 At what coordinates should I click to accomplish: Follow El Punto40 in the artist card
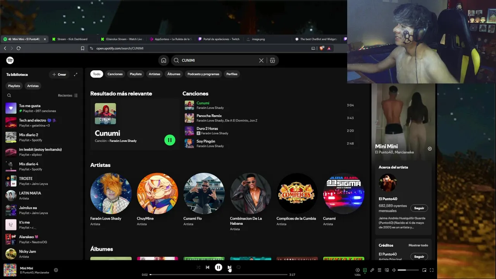point(419,208)
